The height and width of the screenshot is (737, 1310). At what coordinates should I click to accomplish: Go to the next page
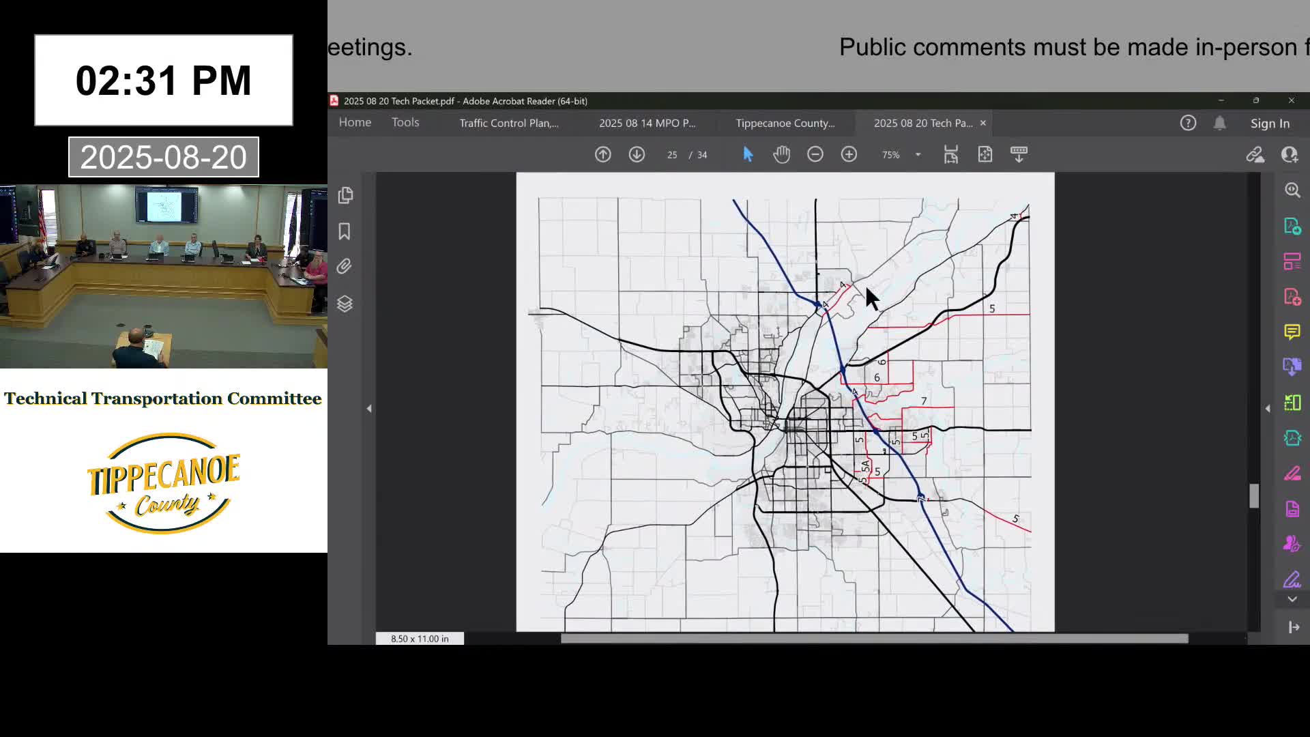point(637,154)
